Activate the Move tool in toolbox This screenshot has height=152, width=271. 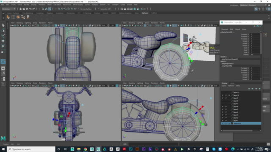(x=3, y=41)
